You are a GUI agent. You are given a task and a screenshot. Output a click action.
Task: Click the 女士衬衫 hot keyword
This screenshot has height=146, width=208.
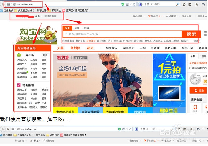(91, 41)
